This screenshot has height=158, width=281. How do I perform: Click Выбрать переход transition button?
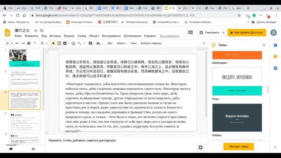pyautogui.click(x=151, y=43)
